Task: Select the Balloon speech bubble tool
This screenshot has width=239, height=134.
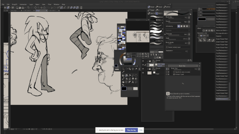Action: pyautogui.click(x=136, y=82)
